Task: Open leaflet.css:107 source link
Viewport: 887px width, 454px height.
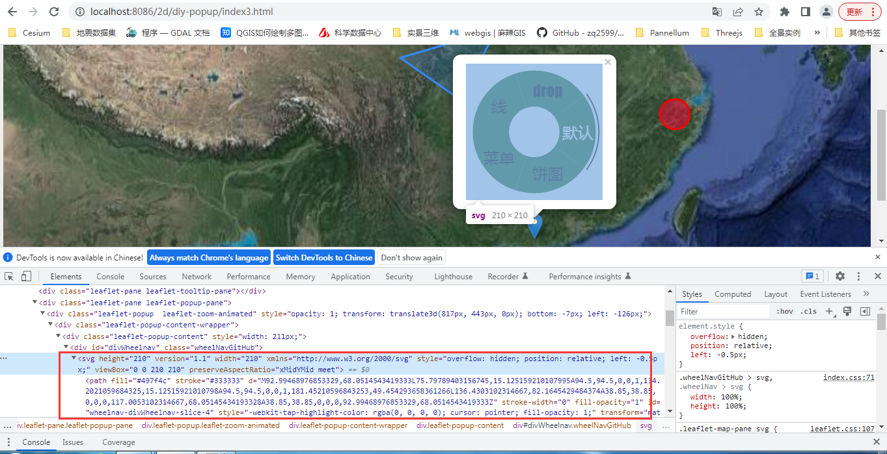Action: [842, 429]
